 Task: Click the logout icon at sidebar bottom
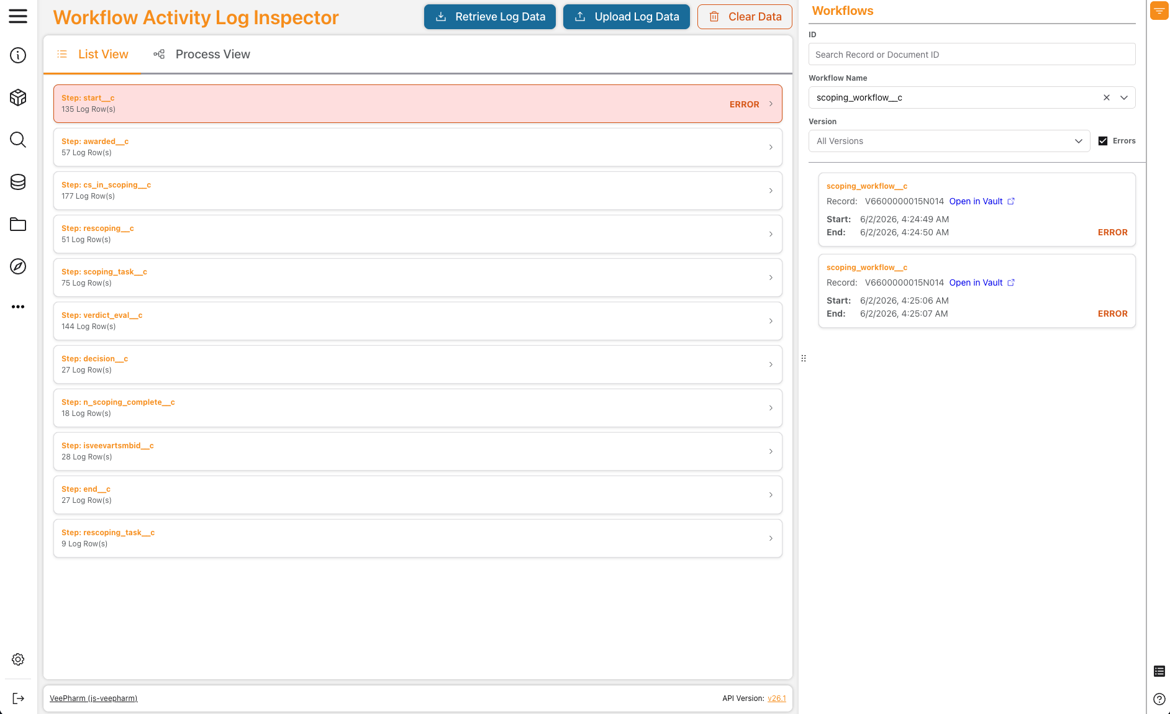18,698
